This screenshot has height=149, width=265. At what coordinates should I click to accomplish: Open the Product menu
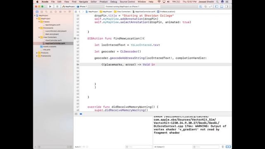pyautogui.click(x=104, y=2)
